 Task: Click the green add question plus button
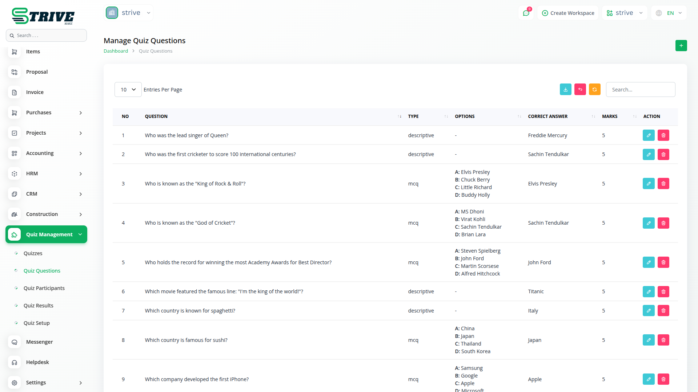point(681,46)
